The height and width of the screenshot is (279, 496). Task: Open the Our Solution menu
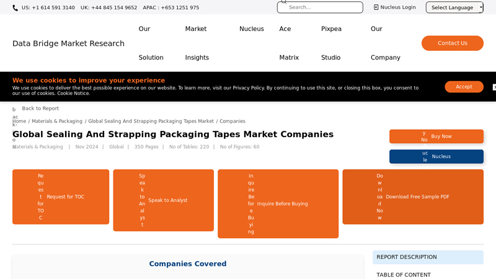(x=151, y=43)
